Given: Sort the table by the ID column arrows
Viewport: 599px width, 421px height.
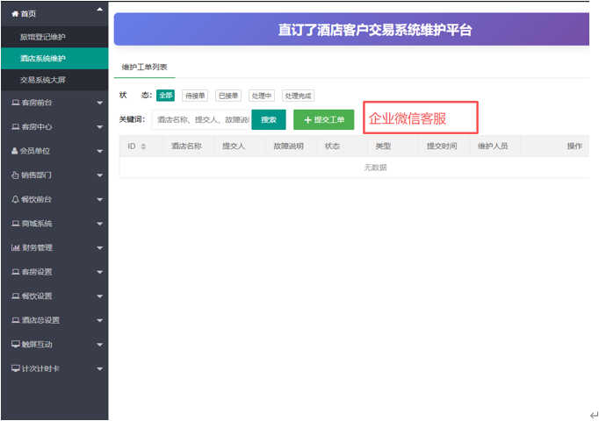Looking at the screenshot, I should pyautogui.click(x=143, y=146).
